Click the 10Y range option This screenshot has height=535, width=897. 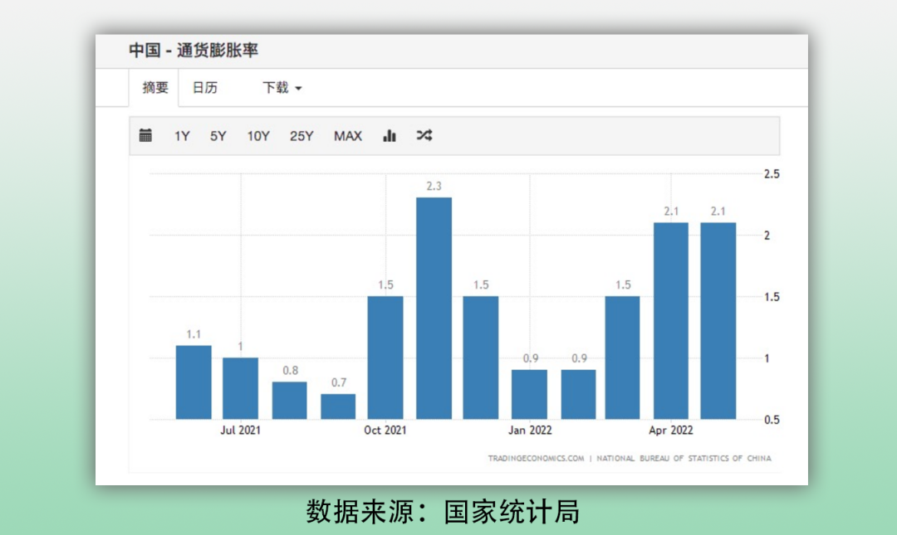(x=258, y=135)
